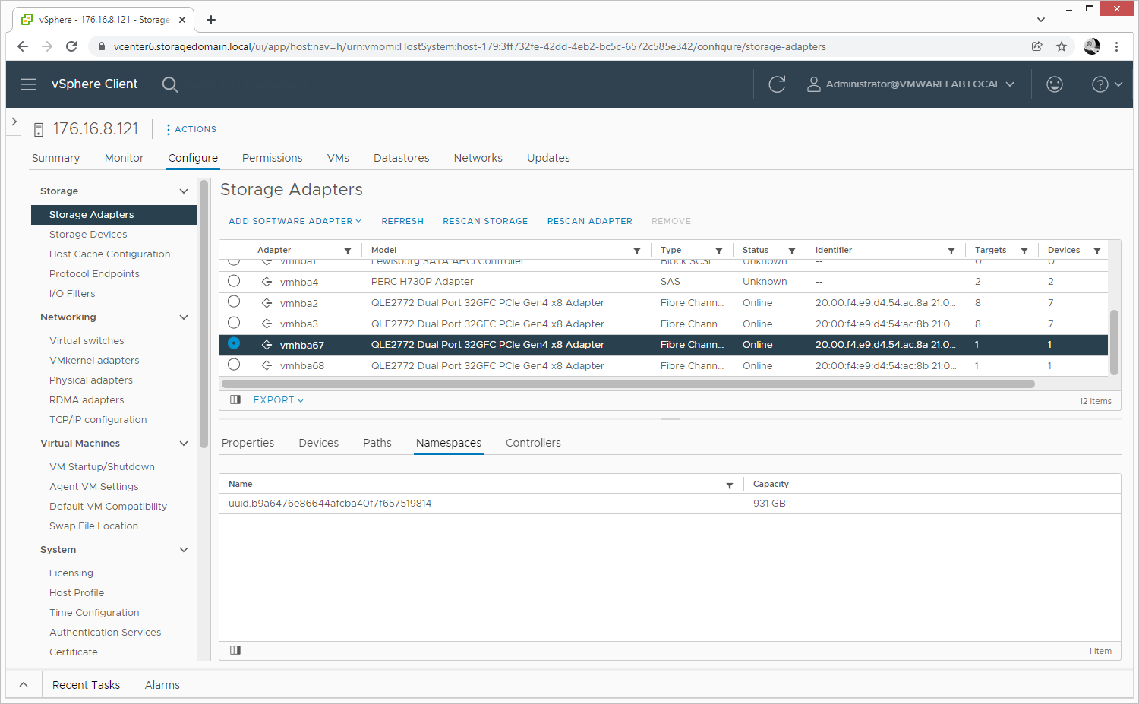
Task: Open the Datastores tab
Action: click(x=401, y=158)
